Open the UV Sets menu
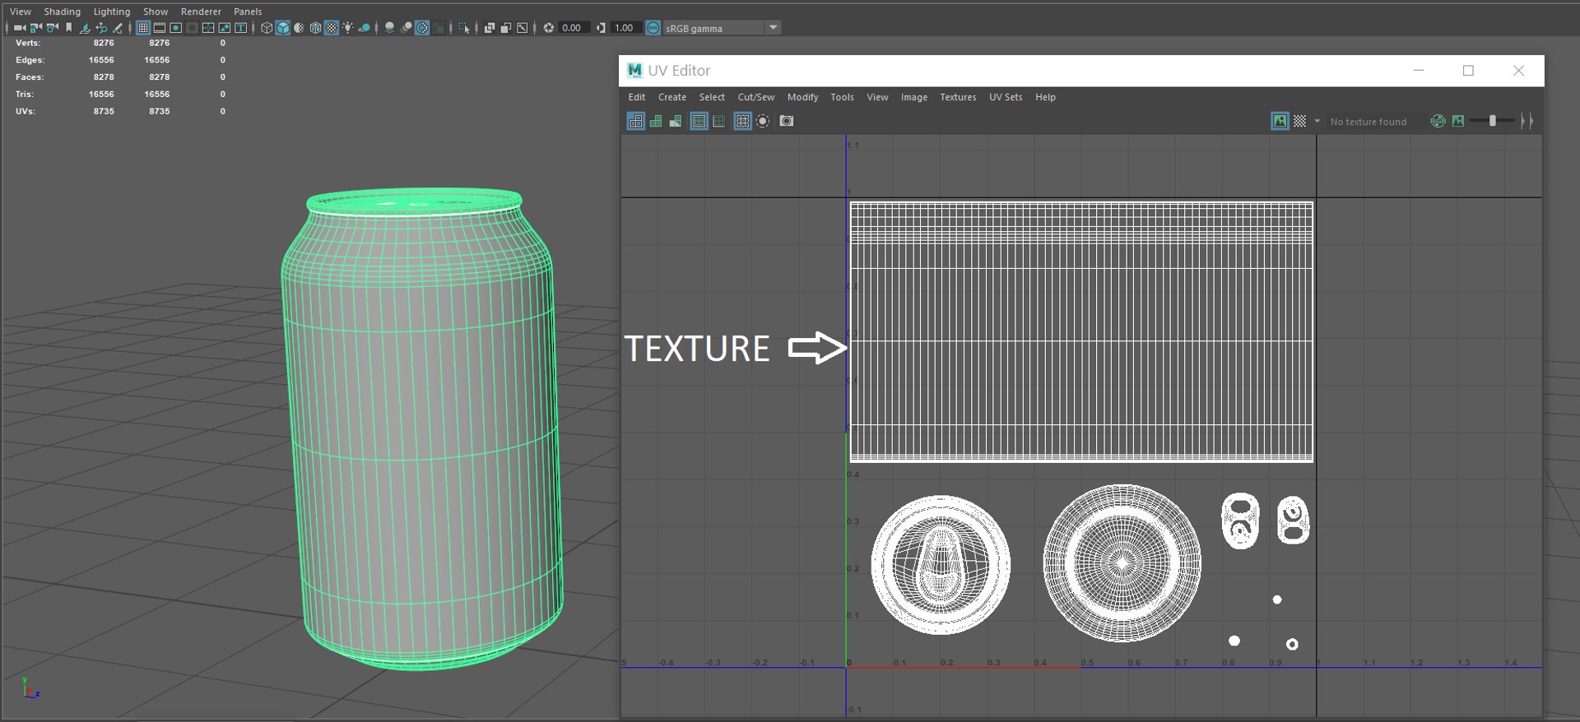 (x=1006, y=97)
